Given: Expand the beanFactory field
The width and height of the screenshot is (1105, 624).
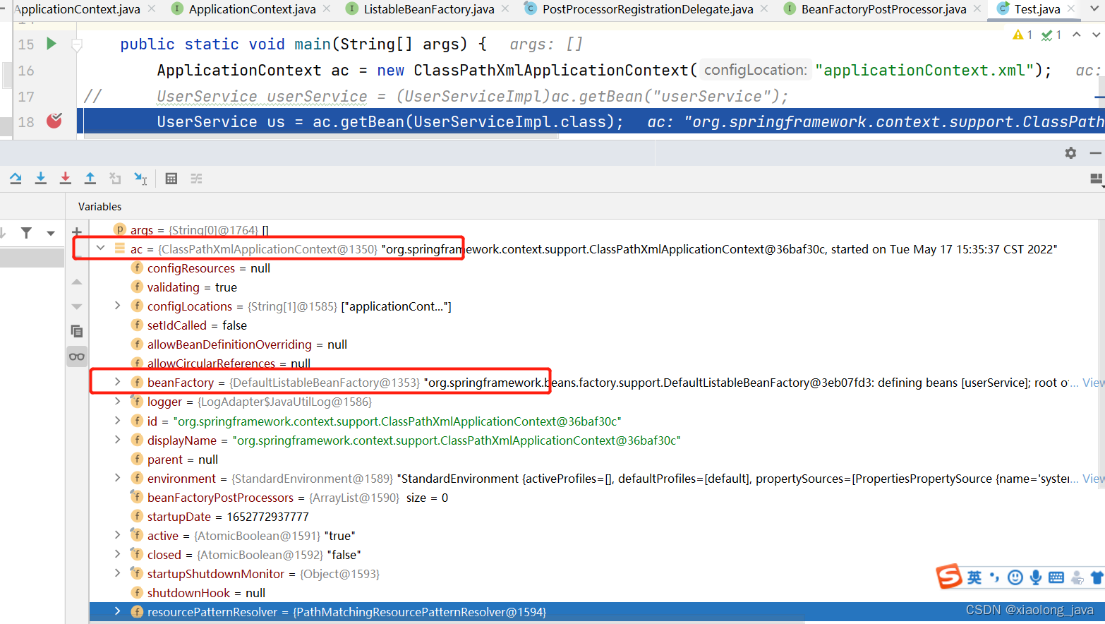Looking at the screenshot, I should [118, 381].
